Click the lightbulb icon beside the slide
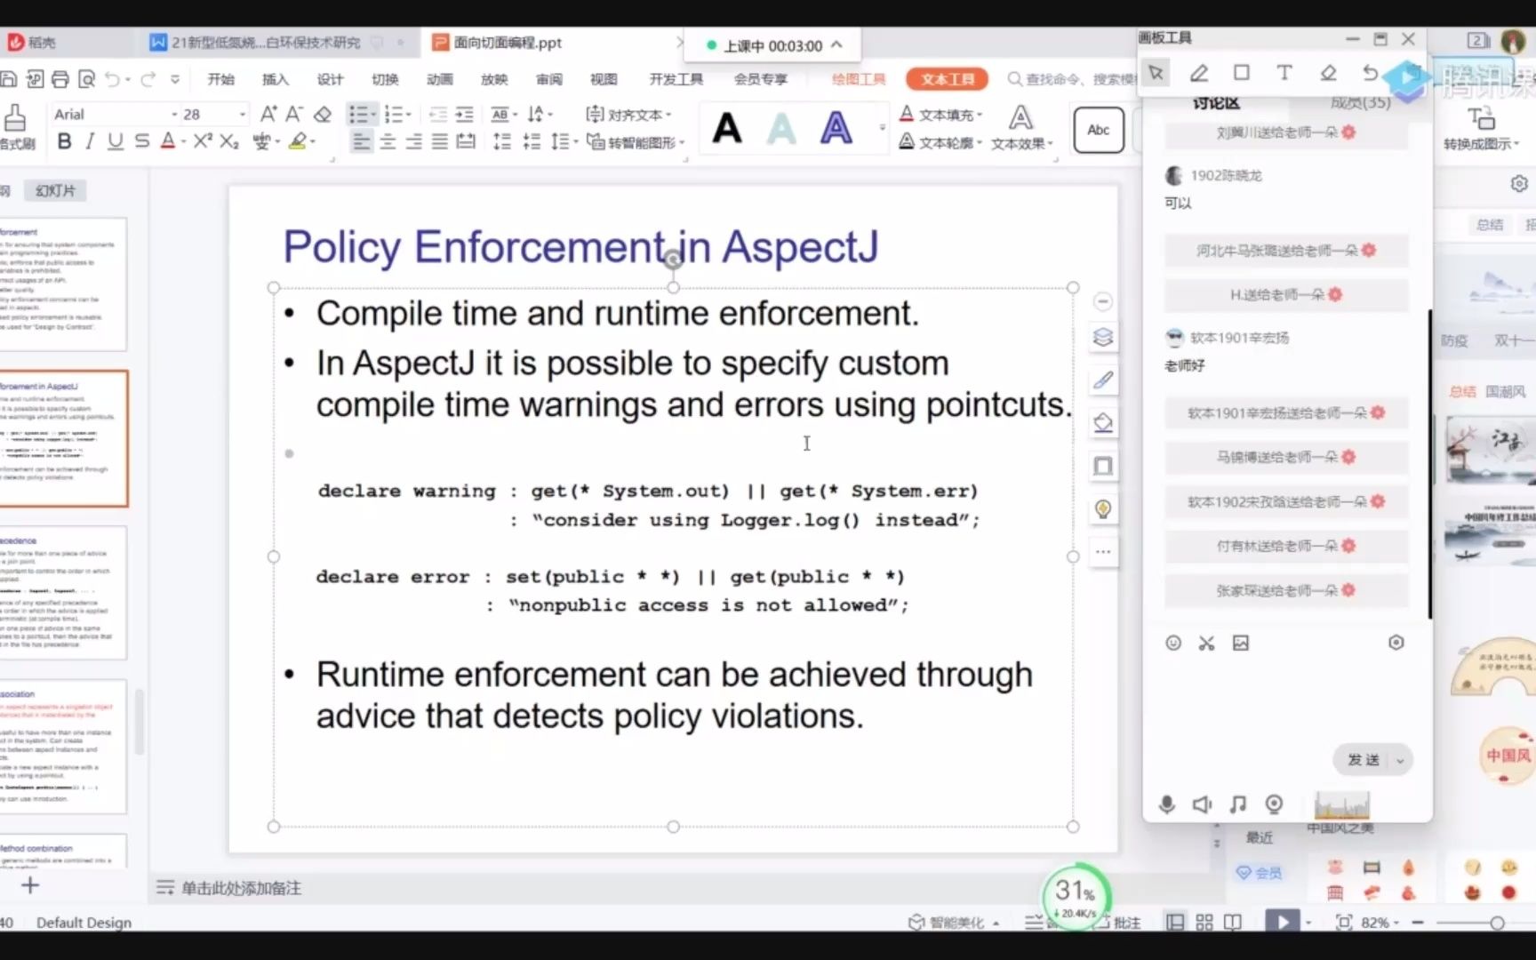This screenshot has height=960, width=1536. pos(1103,509)
